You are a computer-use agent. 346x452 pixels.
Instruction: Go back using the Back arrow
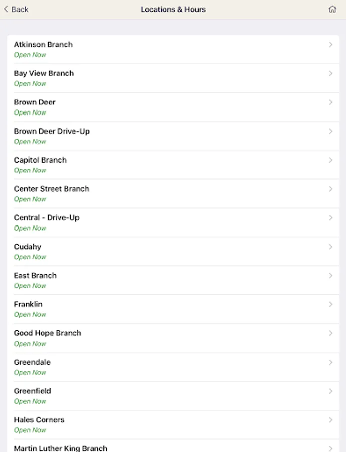tap(6, 9)
